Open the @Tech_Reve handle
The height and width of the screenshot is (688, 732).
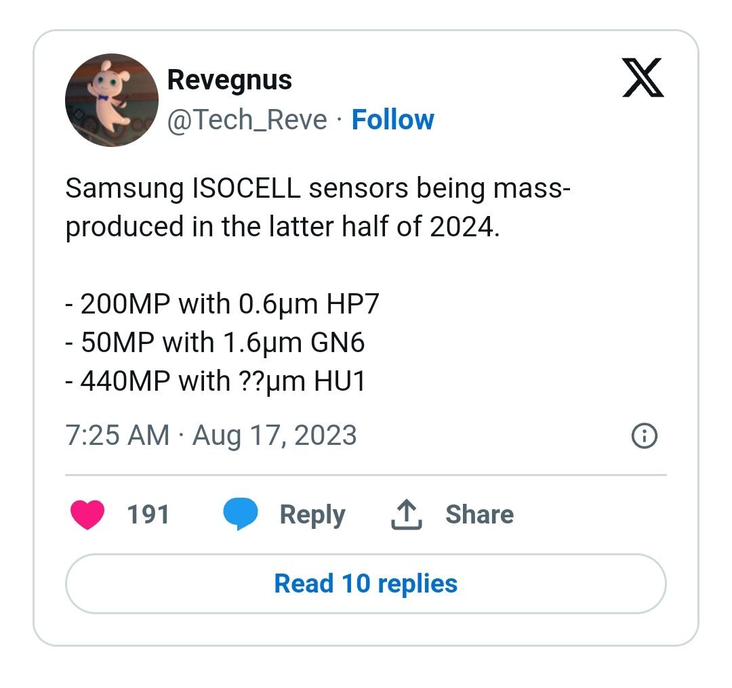247,120
